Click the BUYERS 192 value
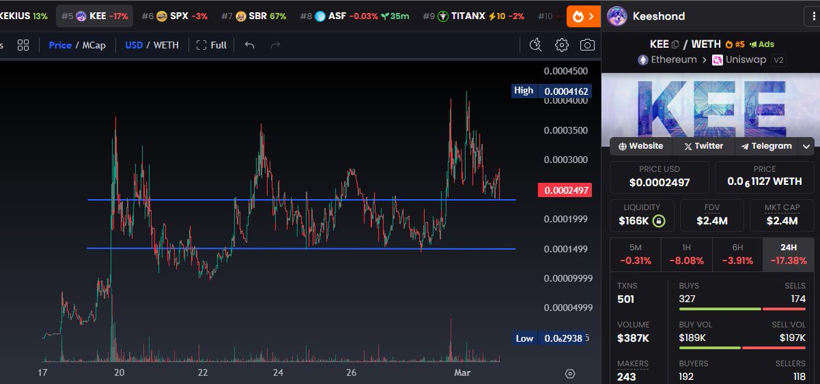Image resolution: width=820 pixels, height=384 pixels. point(687,376)
